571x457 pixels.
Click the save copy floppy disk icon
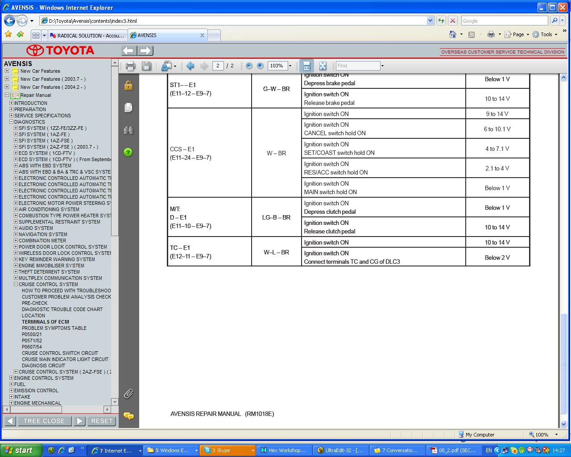146,66
